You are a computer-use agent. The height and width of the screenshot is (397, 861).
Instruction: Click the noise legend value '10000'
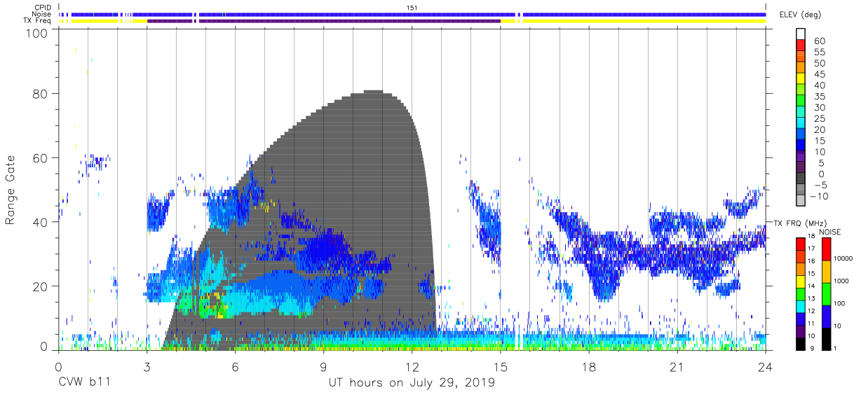click(x=842, y=258)
